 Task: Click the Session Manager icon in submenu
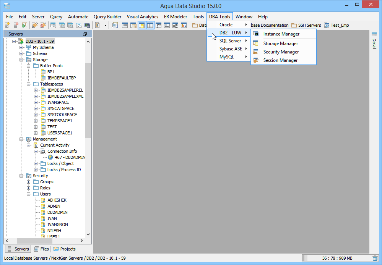pyautogui.click(x=256, y=60)
